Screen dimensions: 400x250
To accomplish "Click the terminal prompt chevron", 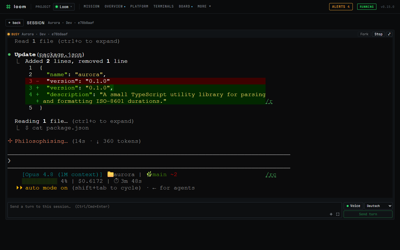I will tap(9, 161).
